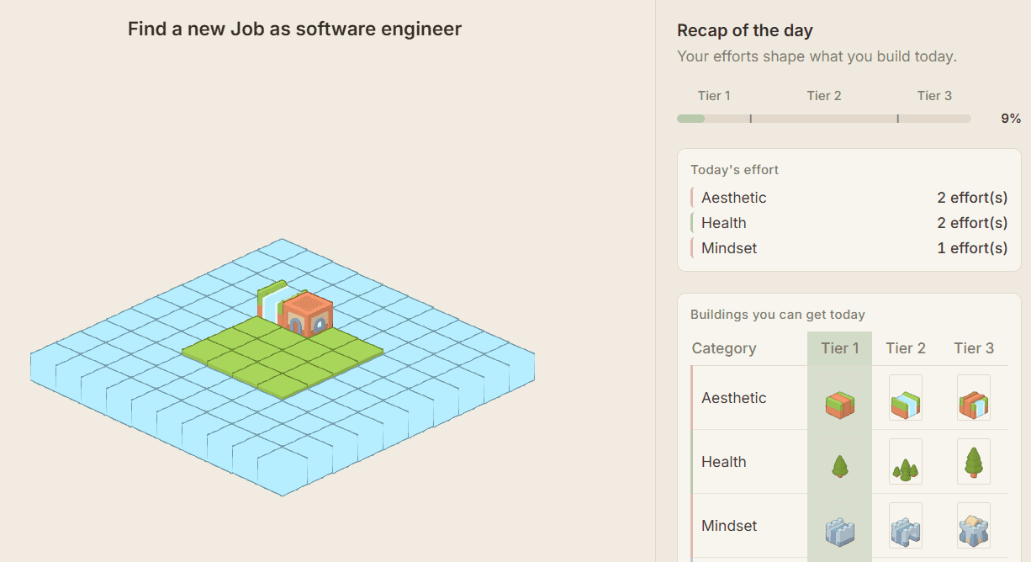Select the Health effort row
The width and height of the screenshot is (1031, 562).
point(849,223)
